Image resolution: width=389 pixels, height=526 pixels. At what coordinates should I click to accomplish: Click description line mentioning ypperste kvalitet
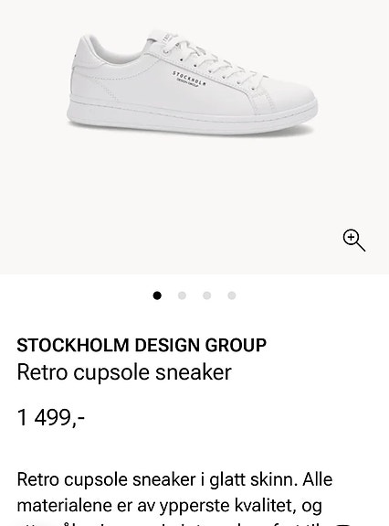170,506
